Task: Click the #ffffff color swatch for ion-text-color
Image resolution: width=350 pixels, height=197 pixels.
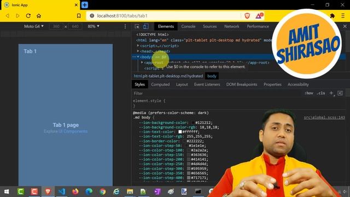Action: [180, 132]
